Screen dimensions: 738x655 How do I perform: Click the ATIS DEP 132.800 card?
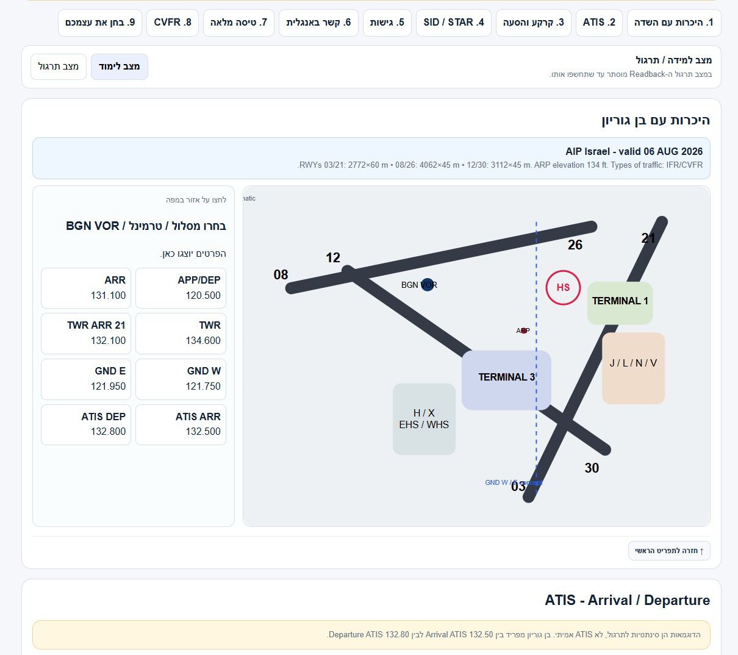point(86,424)
